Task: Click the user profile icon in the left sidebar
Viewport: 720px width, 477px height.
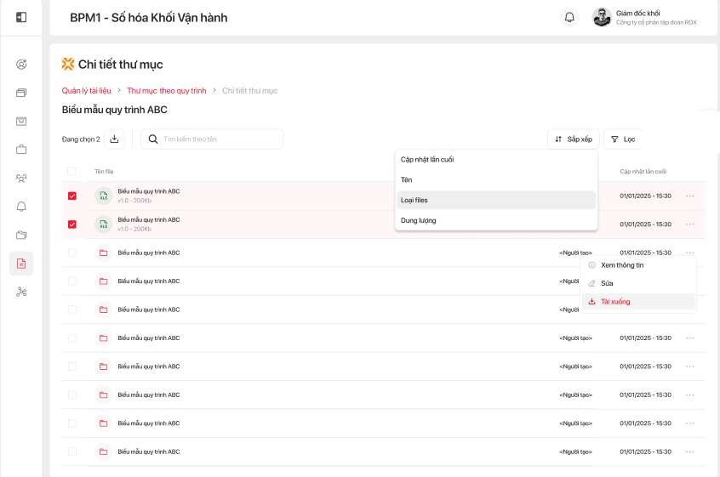Action: [x=21, y=64]
